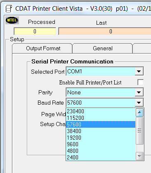Select 115200 baud rate option

pyautogui.click(x=101, y=118)
